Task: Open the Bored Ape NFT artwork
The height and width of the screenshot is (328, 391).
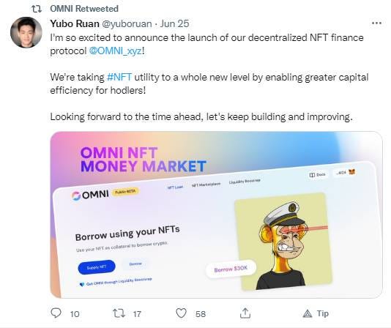Action: pos(283,242)
